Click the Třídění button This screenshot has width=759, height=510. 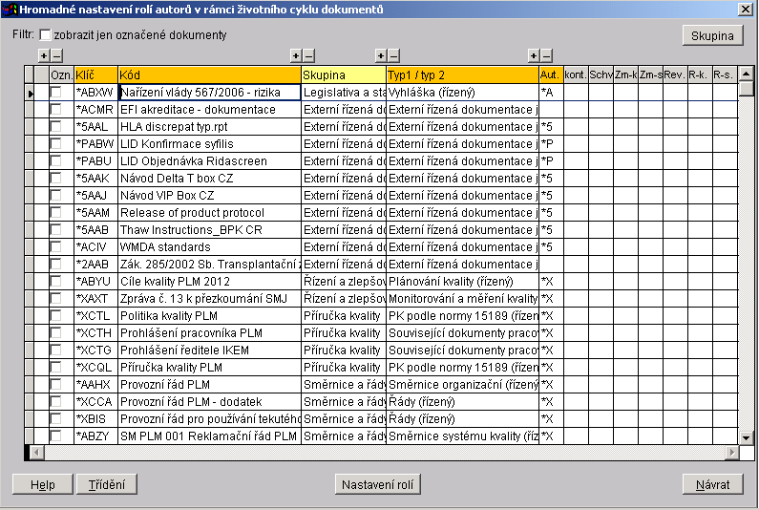[107, 484]
